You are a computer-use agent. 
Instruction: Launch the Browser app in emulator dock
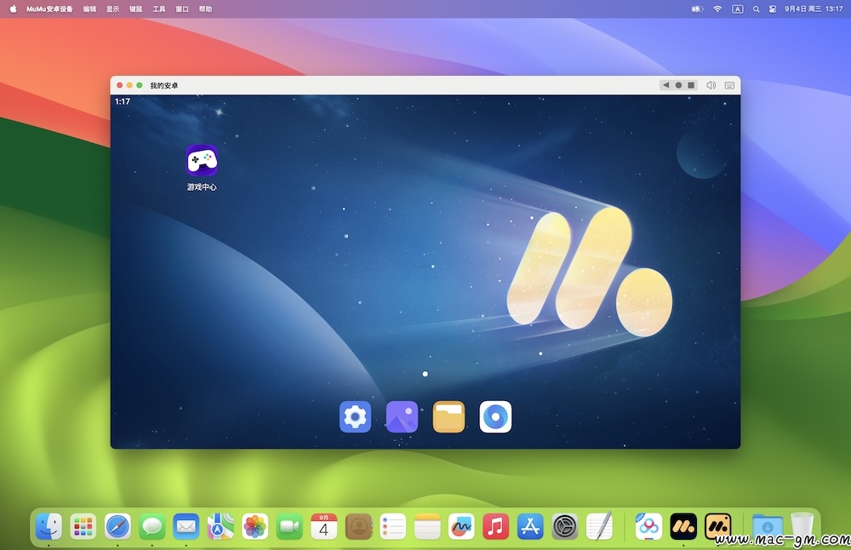coord(495,417)
